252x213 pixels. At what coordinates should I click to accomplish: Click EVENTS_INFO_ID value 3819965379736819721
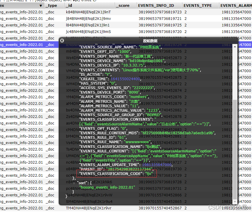(x=160, y=19)
